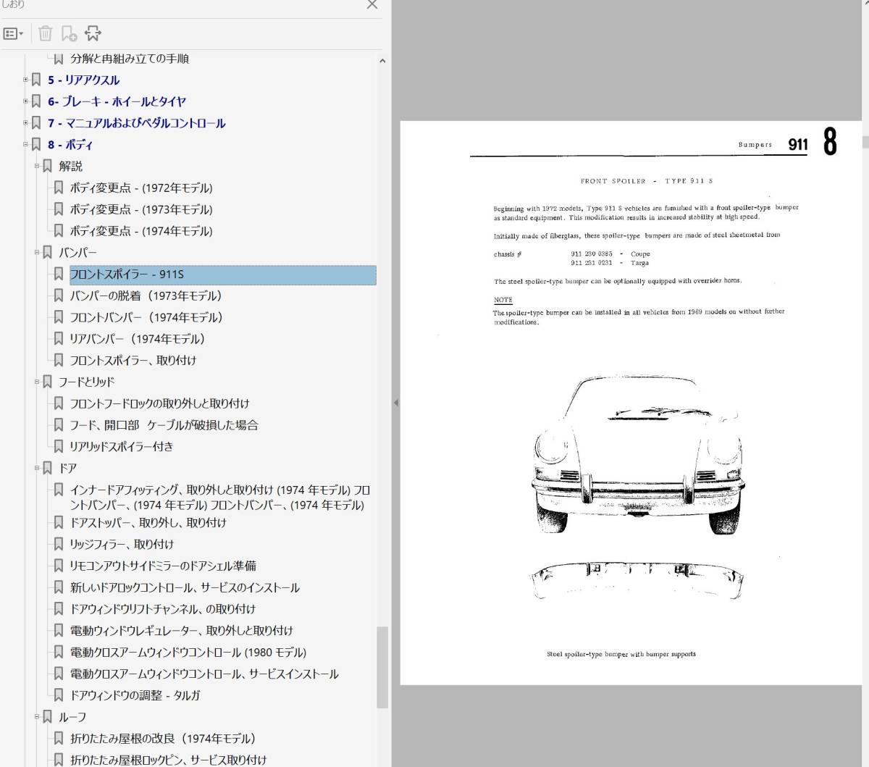Open フロントフードロックの取り外しと取り付け bookmark

[x=159, y=403]
